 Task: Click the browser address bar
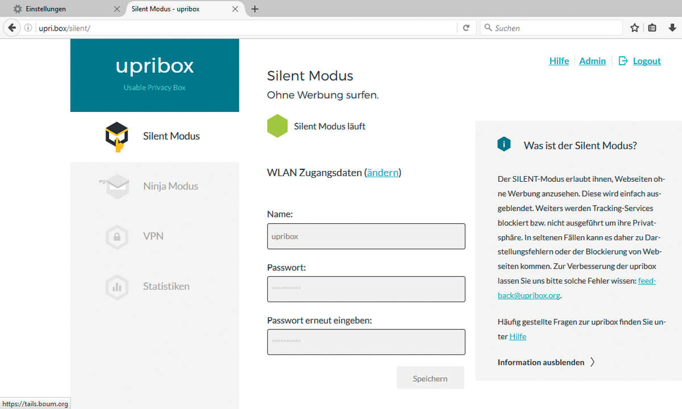[246, 28]
